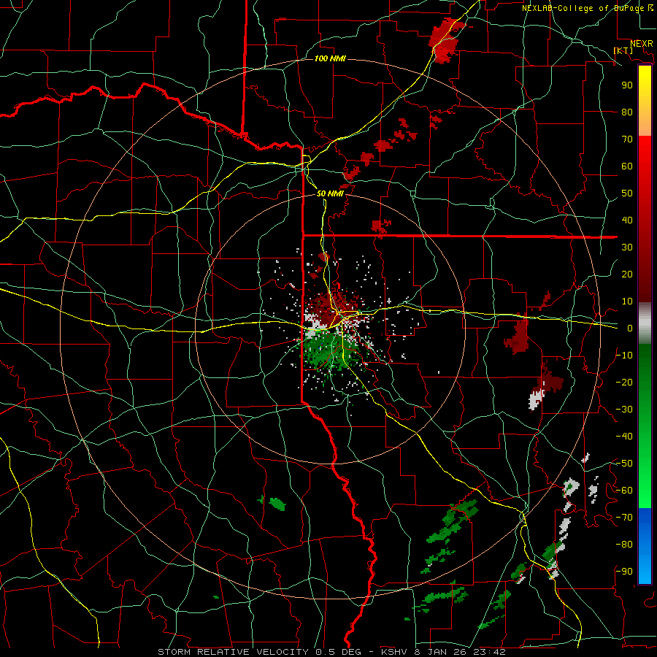Click the -30 value on the velocity scale
The image size is (657, 657).
point(624,410)
